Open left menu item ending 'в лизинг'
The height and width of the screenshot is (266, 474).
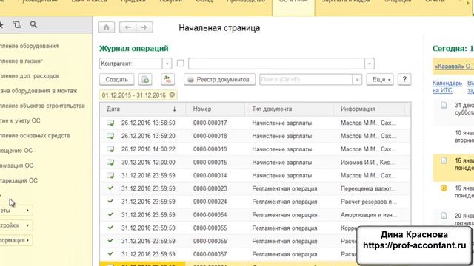click(x=21, y=61)
